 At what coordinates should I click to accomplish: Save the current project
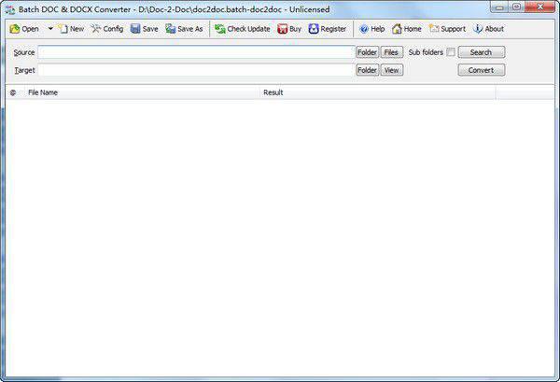pos(145,29)
